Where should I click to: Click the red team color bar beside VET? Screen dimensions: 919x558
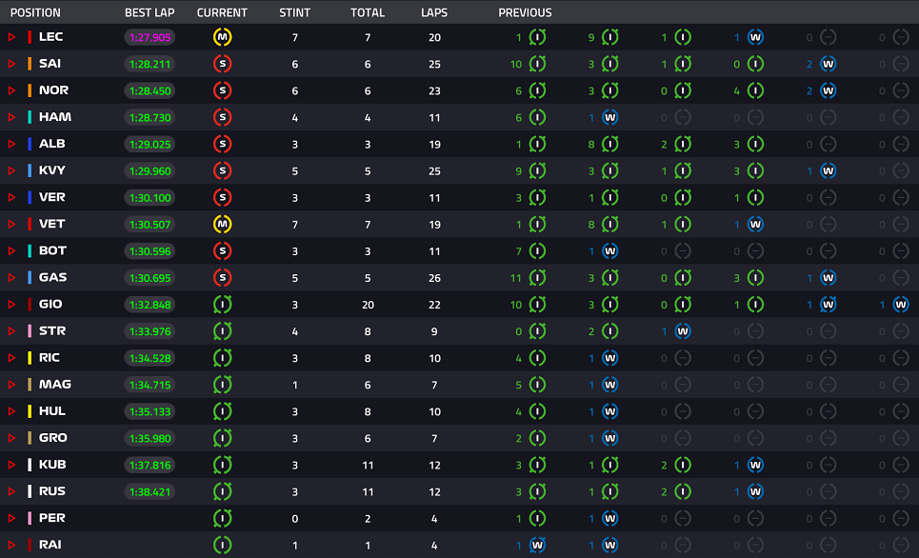[x=30, y=224]
